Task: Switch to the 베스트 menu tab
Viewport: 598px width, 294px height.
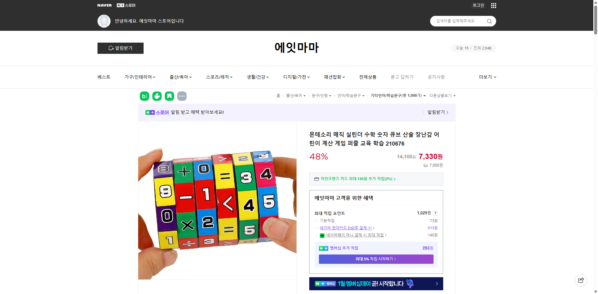Action: click(x=103, y=77)
